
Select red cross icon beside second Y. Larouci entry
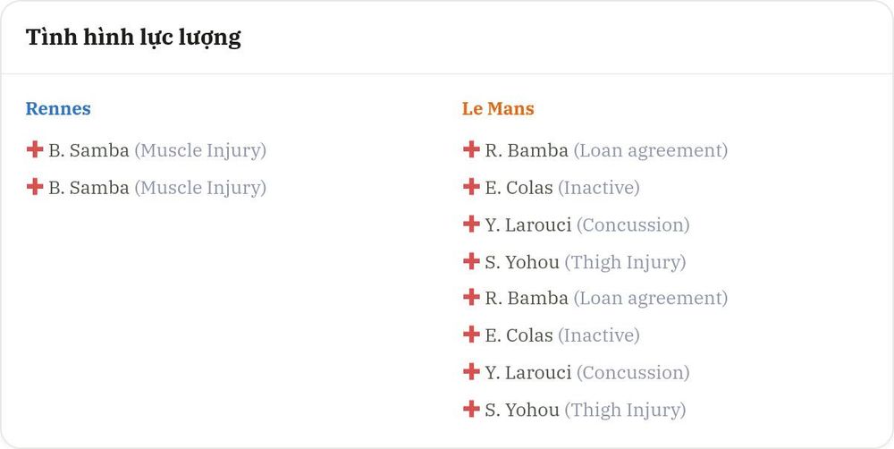(471, 371)
